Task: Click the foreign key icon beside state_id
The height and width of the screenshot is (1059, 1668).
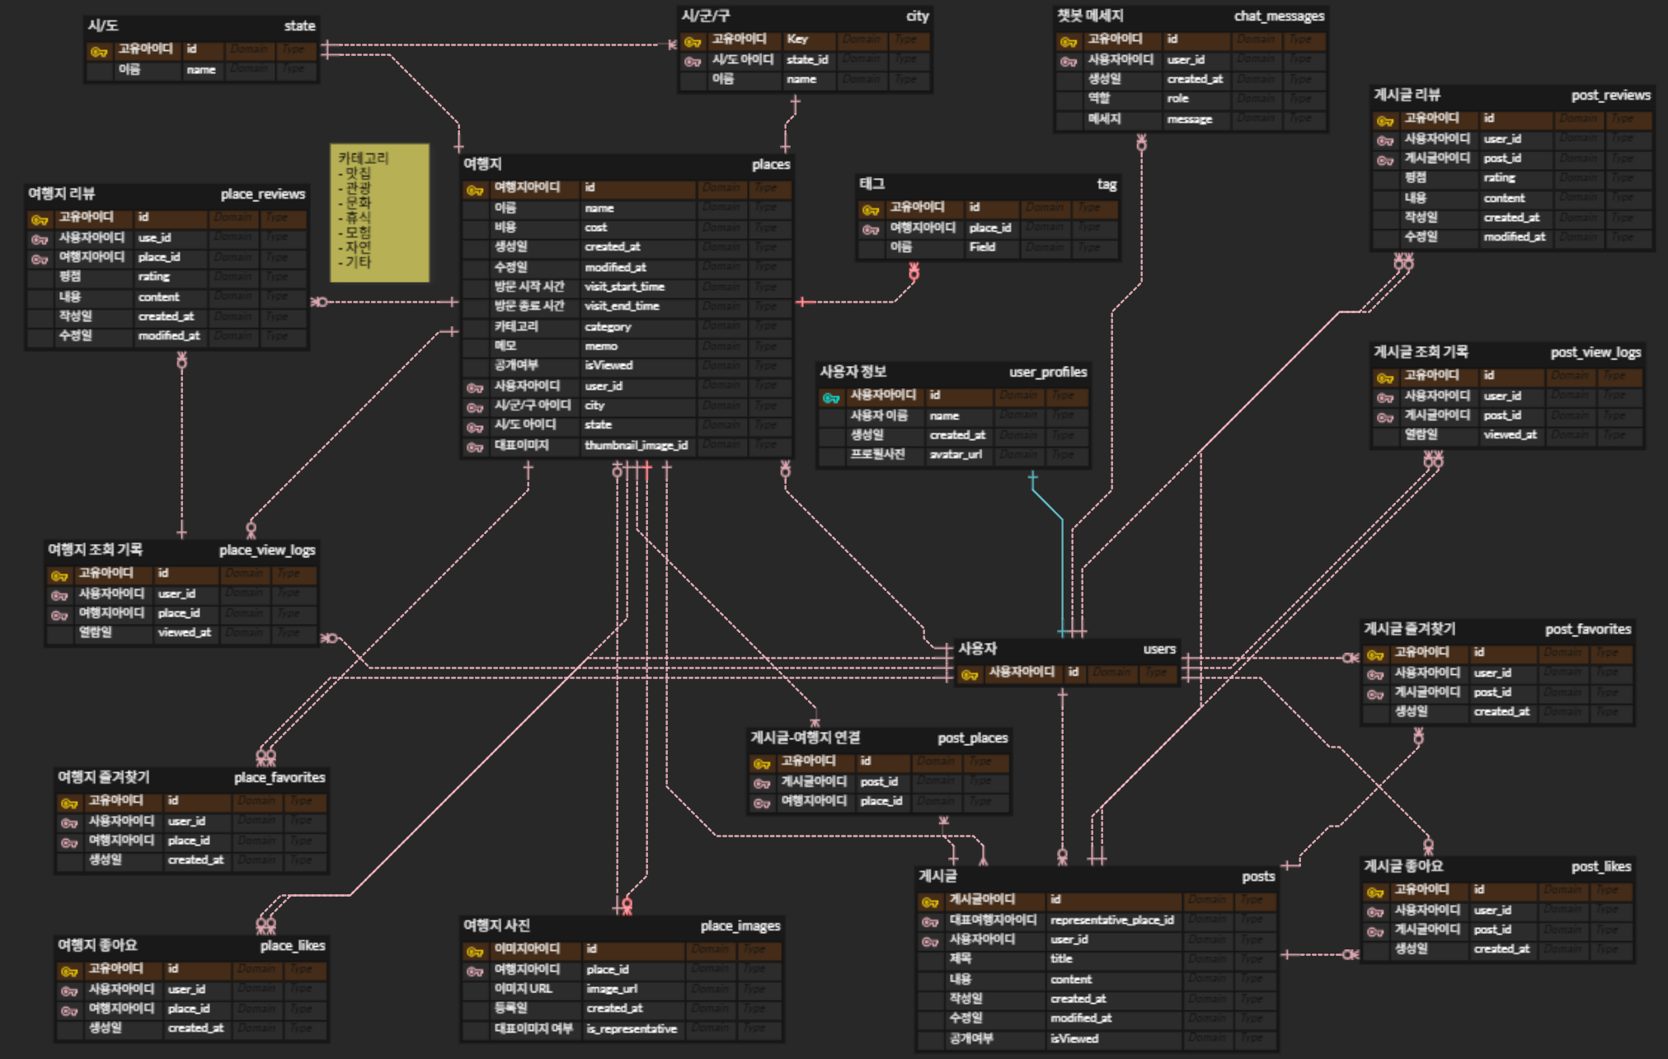Action: [x=693, y=61]
